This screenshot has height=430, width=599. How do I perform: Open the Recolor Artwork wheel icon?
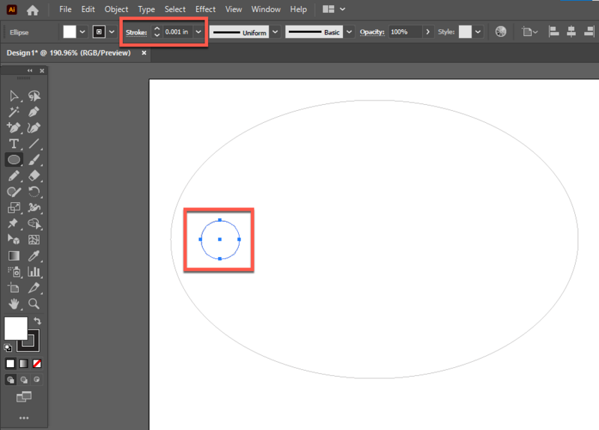point(501,31)
